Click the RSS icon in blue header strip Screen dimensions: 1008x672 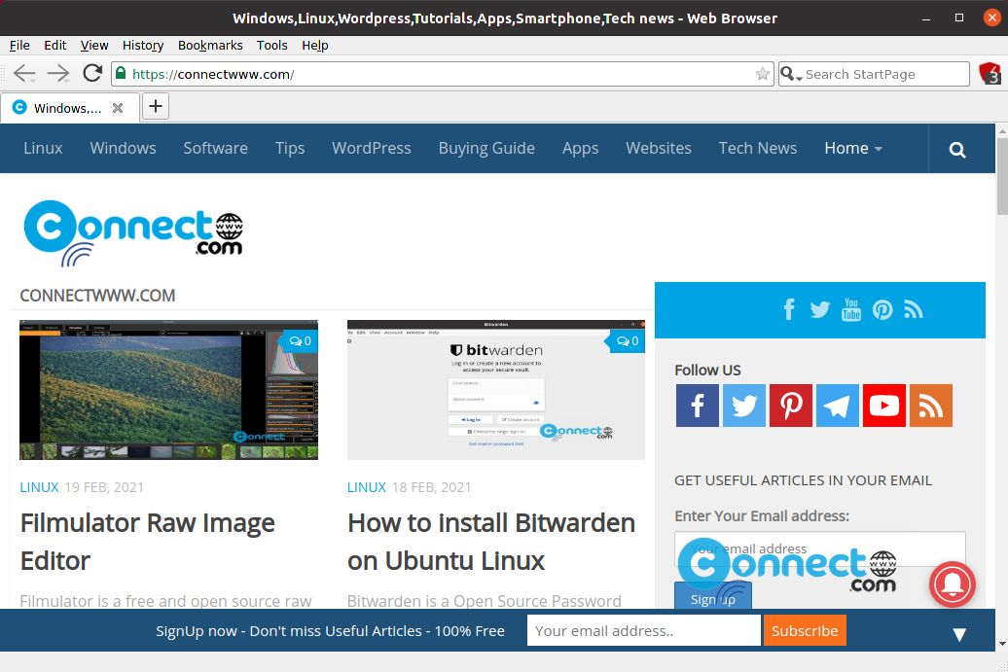pyautogui.click(x=914, y=309)
